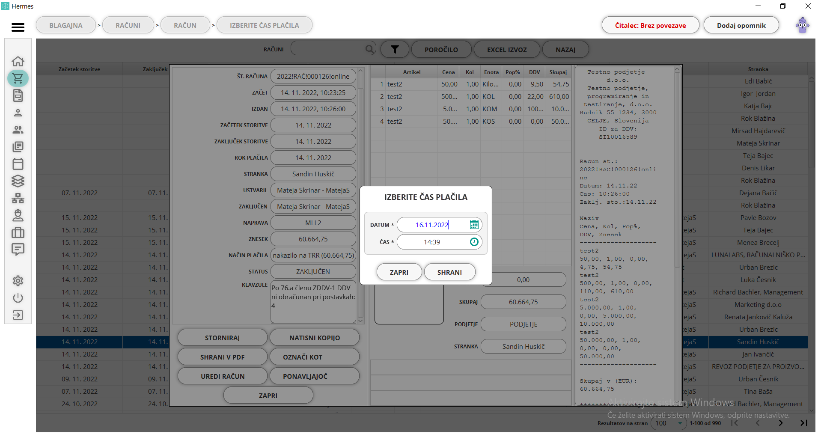This screenshot has height=440, width=821.
Task: Click the NAZAJ button
Action: point(565,50)
